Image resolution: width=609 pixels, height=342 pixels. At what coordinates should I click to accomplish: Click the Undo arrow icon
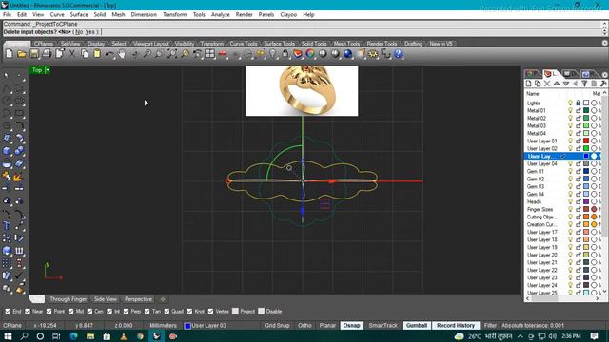[x=109, y=54]
